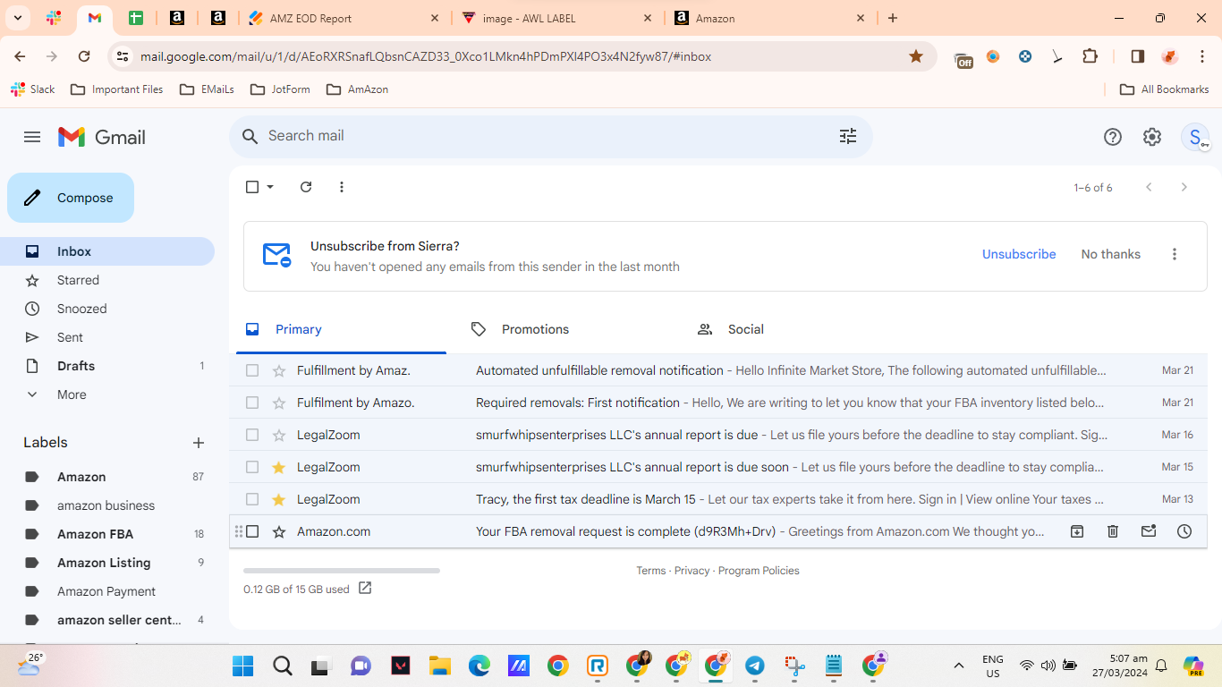Open File Explorer from the taskbar
1222x687 pixels.
[439, 666]
